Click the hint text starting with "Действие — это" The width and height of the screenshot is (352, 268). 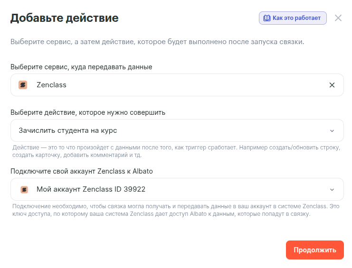coord(176,151)
